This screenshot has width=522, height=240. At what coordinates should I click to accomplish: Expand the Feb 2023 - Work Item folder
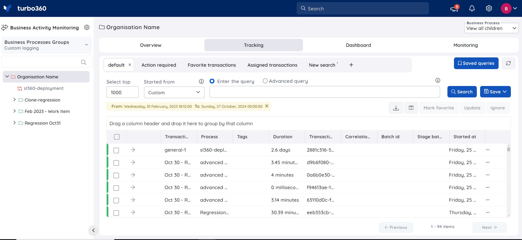click(14, 111)
